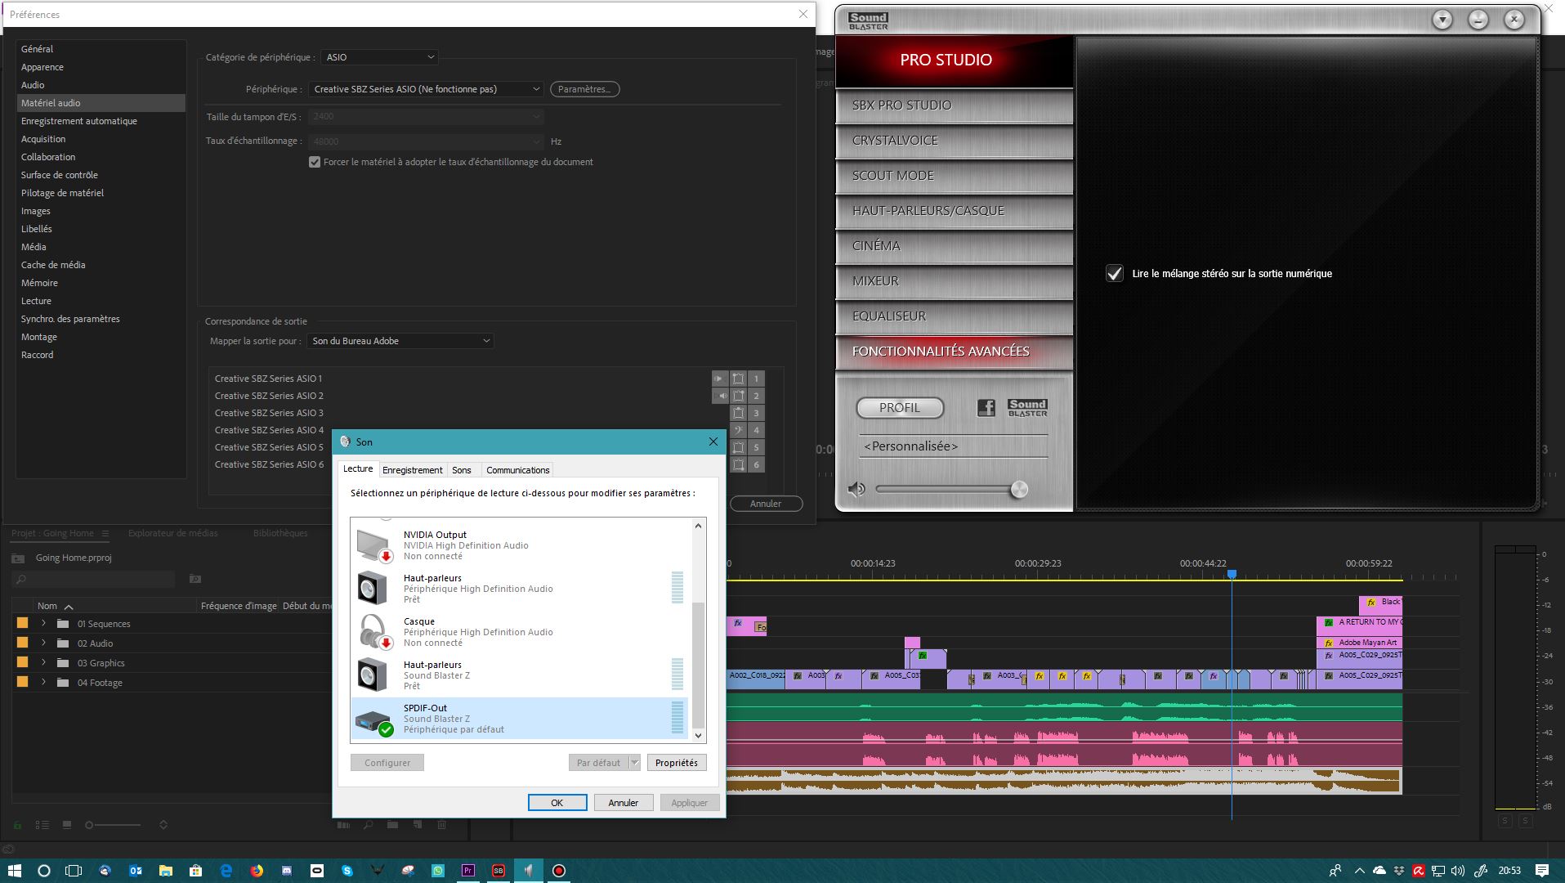This screenshot has height=883, width=1565.
Task: Open EQUALISEUR section in Sound Blaster panel
Action: 955,316
